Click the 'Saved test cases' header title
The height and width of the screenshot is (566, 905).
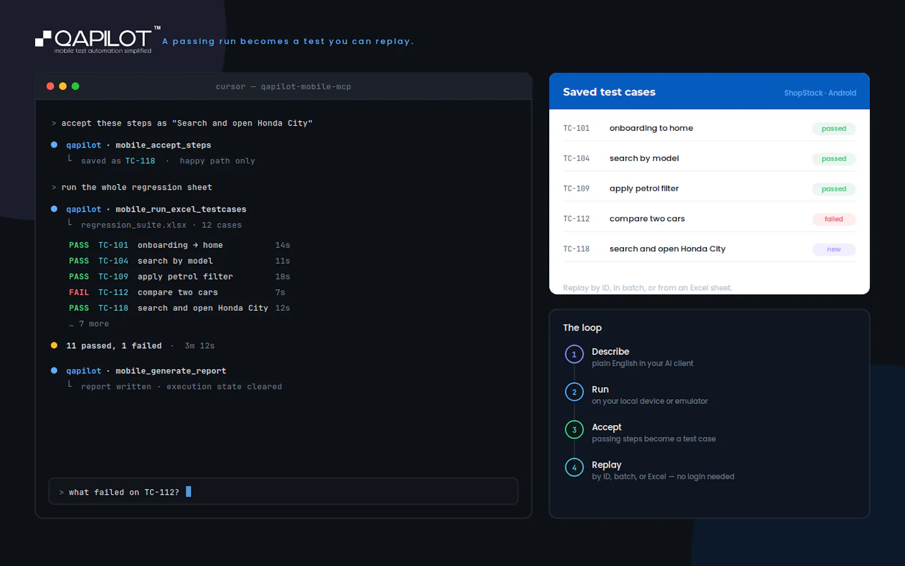[609, 92]
